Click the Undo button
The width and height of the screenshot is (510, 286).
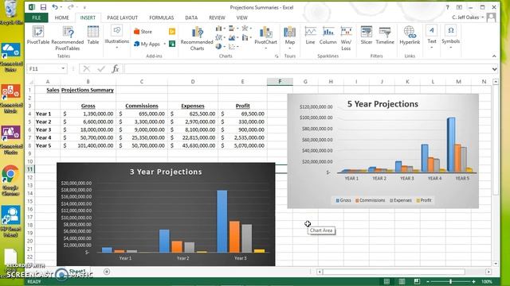pyautogui.click(x=55, y=7)
